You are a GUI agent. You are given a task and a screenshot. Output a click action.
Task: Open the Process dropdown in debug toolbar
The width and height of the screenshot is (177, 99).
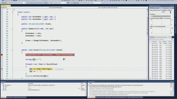tap(17, 3)
